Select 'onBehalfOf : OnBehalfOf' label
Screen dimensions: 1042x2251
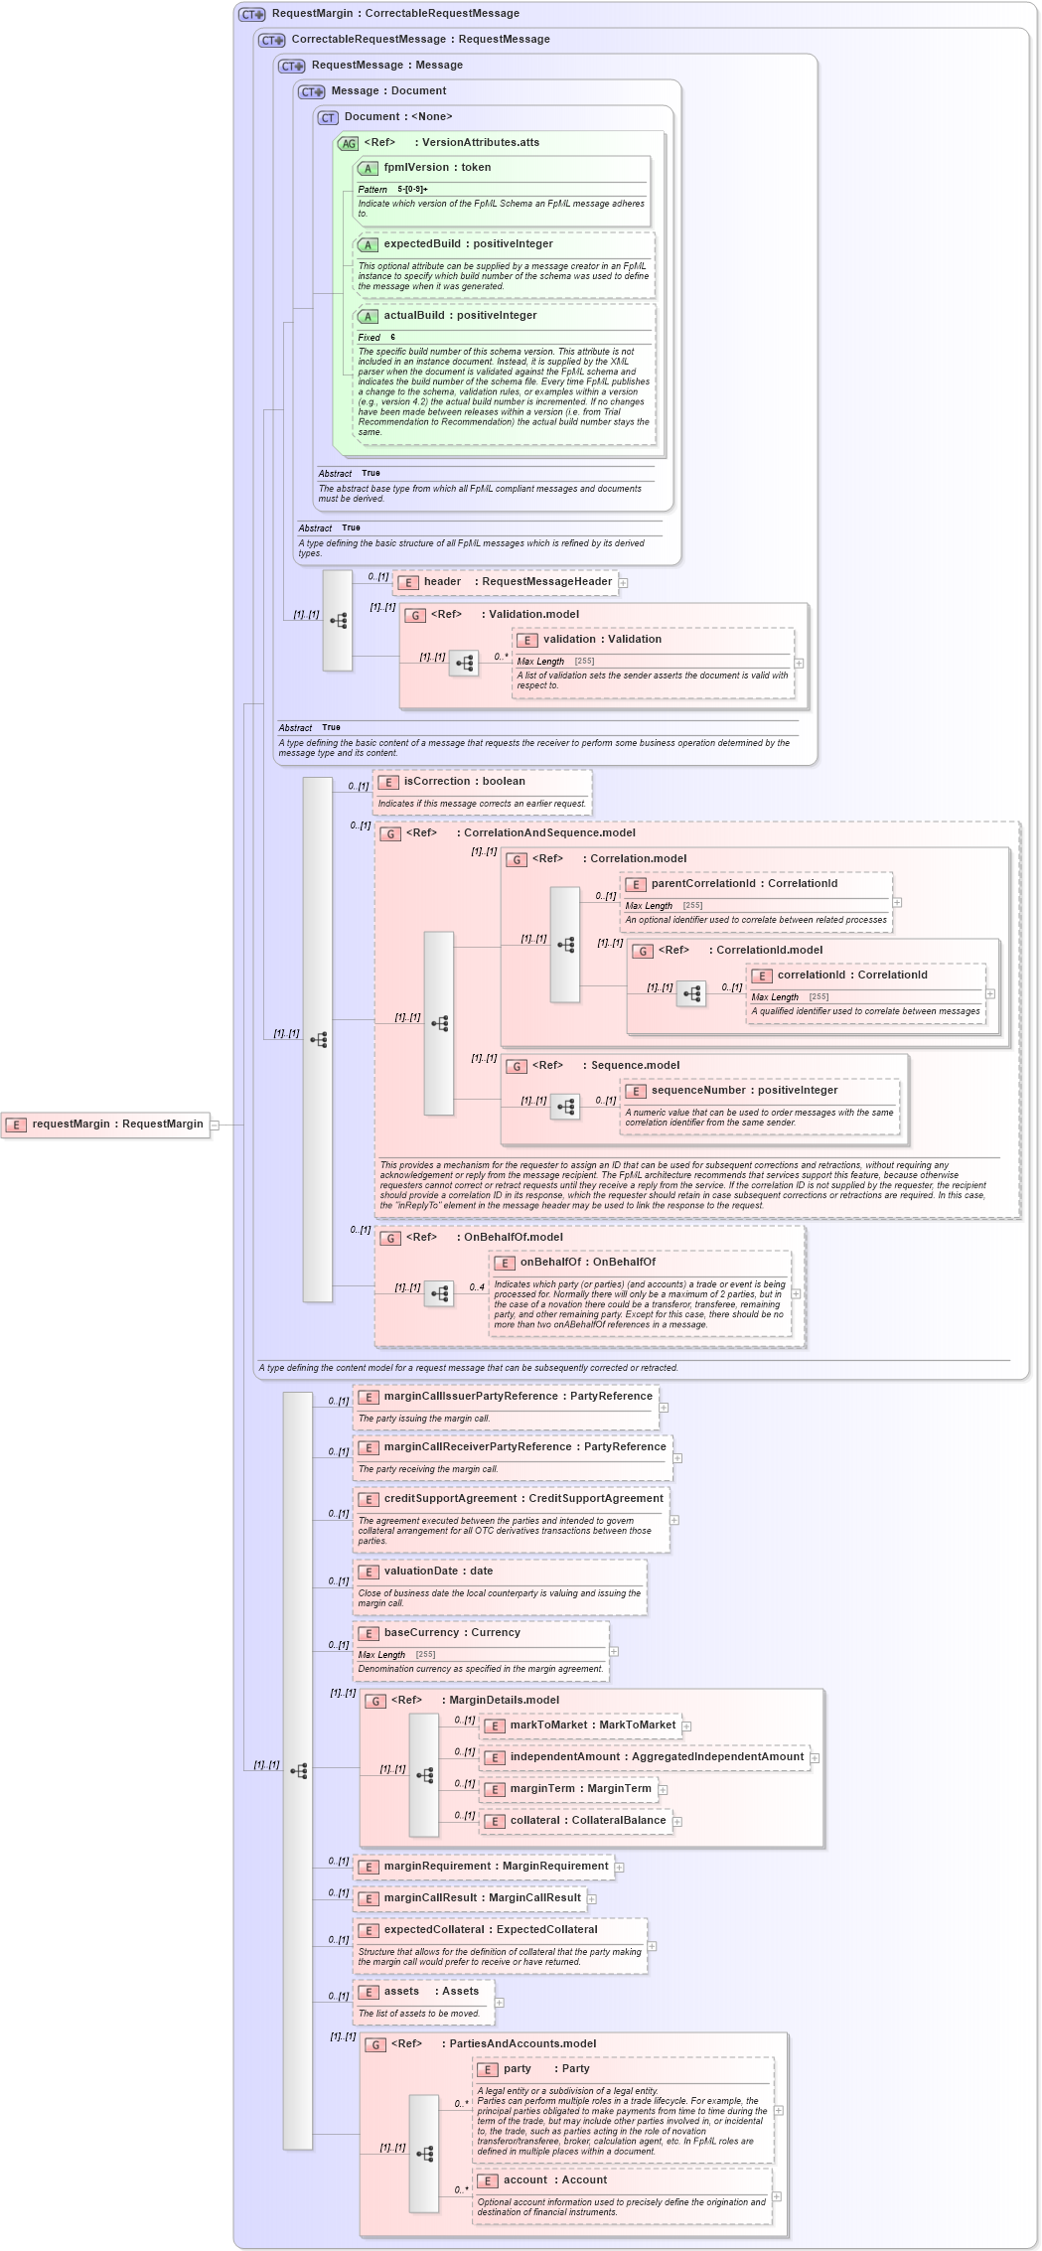coord(588,1262)
